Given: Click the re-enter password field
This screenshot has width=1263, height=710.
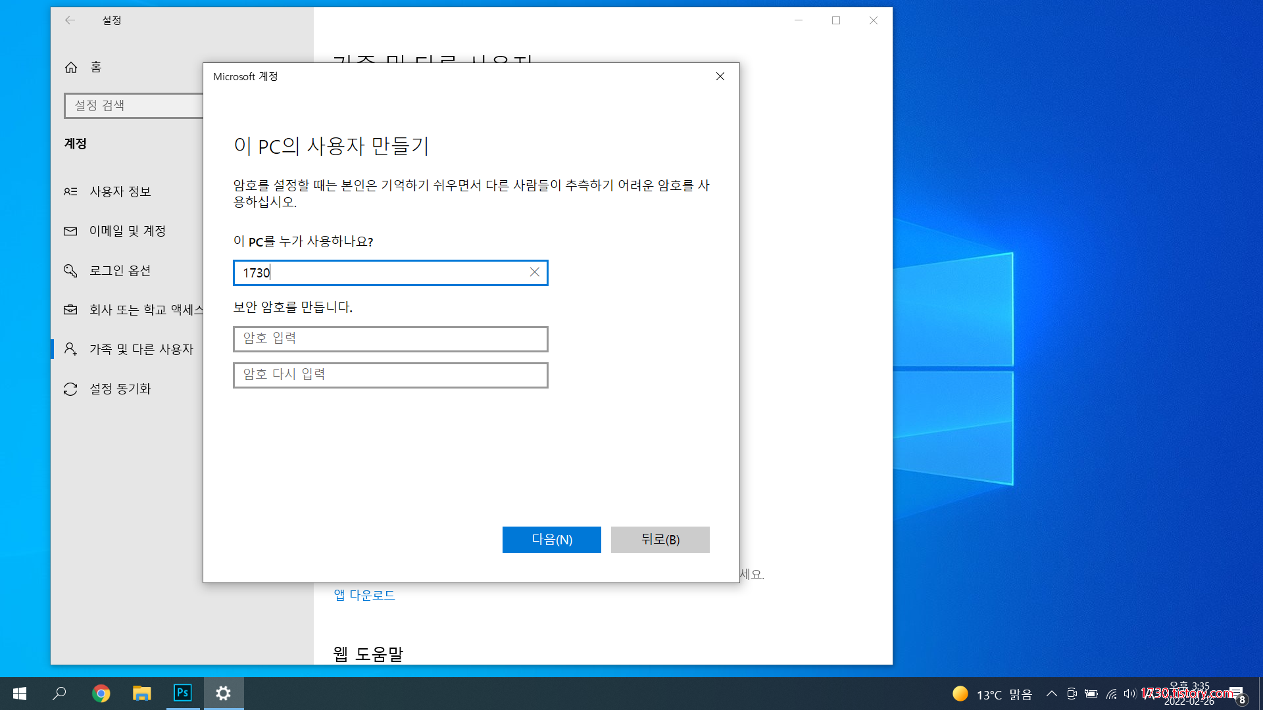Looking at the screenshot, I should [x=390, y=375].
